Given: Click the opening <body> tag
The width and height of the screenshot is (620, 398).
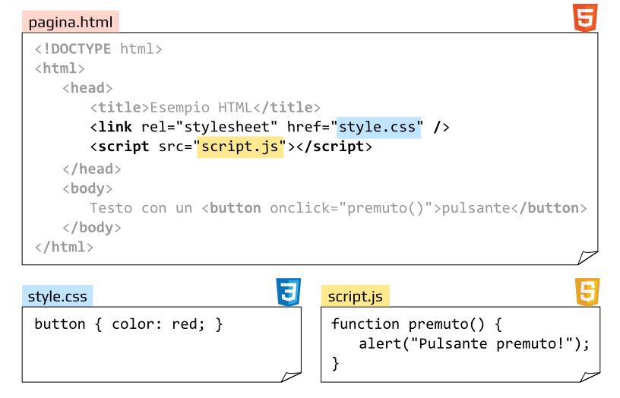Looking at the screenshot, I should [x=87, y=188].
